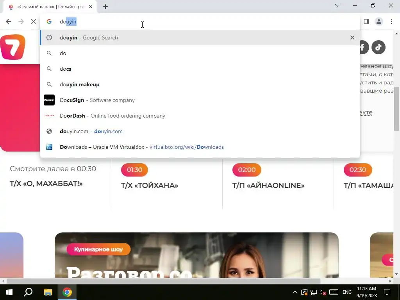Open the Chrome three-dot menu
Image resolution: width=400 pixels, height=300 pixels.
click(x=391, y=22)
